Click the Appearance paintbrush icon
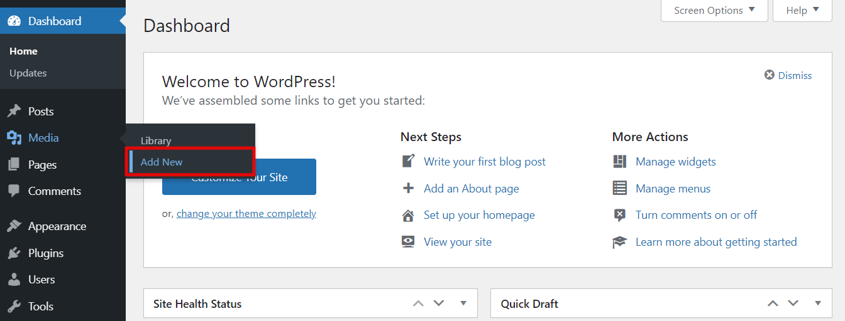 click(14, 226)
